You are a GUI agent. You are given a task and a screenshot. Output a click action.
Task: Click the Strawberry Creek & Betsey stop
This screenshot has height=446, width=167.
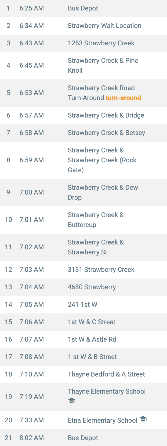click(83, 133)
